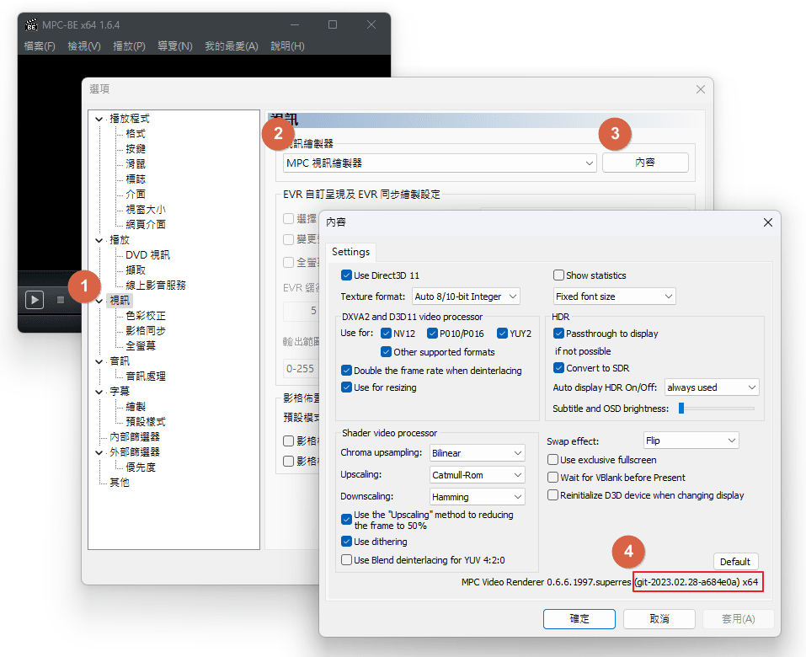Close the 選項 options dialog

click(x=700, y=89)
